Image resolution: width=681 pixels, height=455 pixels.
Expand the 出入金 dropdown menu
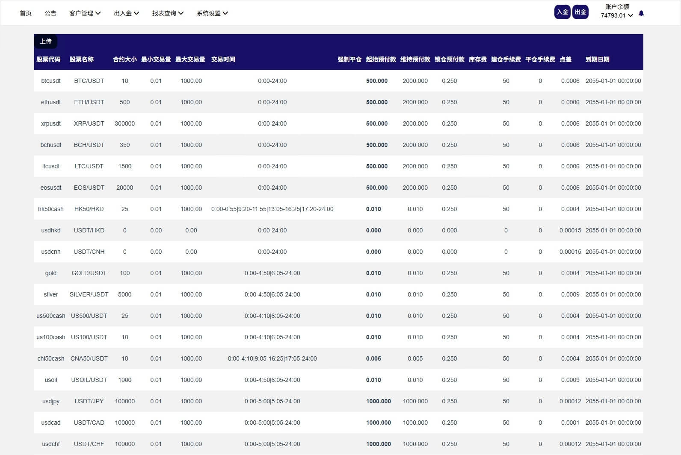[126, 13]
